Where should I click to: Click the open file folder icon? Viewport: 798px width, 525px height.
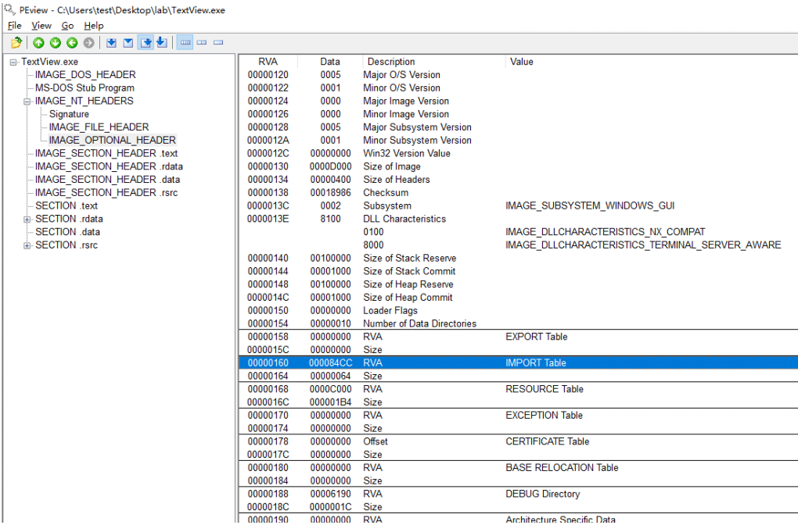click(x=16, y=43)
